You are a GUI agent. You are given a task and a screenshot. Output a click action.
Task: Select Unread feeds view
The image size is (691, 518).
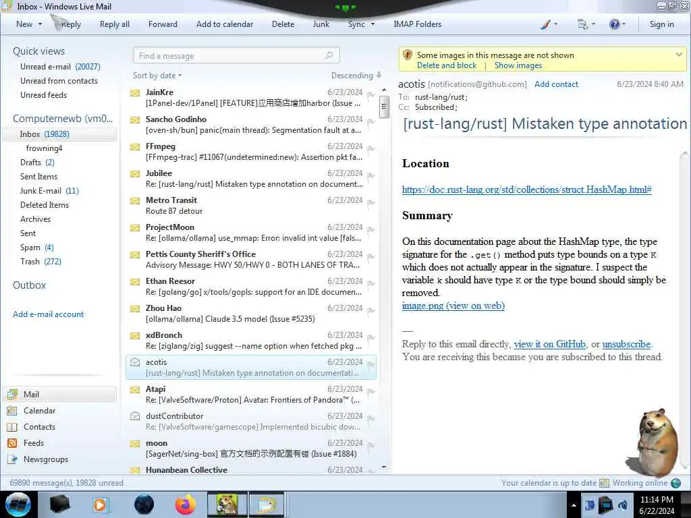pyautogui.click(x=44, y=94)
